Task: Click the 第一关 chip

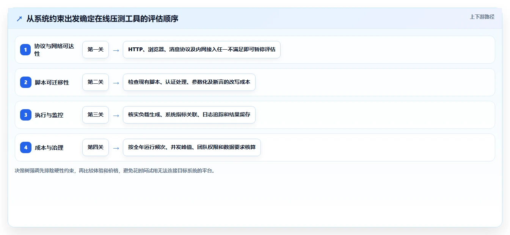Action: coord(96,50)
